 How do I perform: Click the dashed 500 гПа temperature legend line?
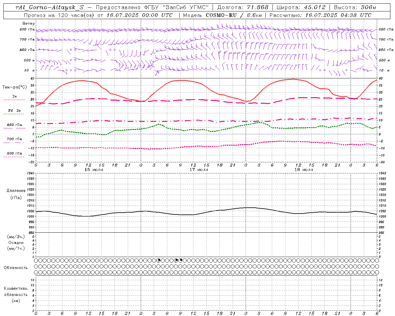click(14, 157)
